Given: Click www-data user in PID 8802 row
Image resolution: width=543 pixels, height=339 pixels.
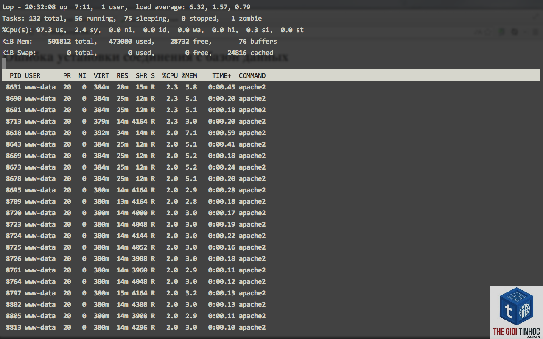Looking at the screenshot, I should pyautogui.click(x=40, y=304).
